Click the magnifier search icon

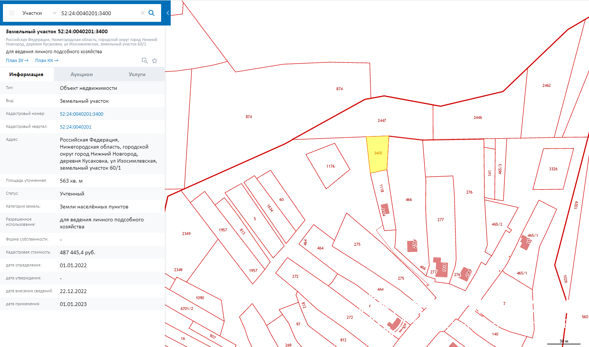pos(151,13)
